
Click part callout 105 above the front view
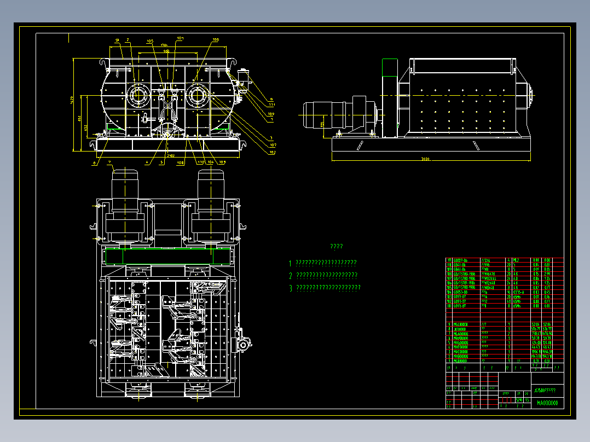pyautogui.click(x=150, y=41)
